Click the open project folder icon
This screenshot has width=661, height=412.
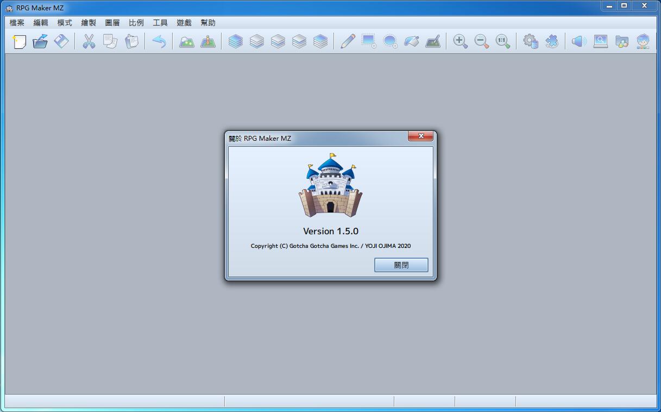[x=40, y=41]
